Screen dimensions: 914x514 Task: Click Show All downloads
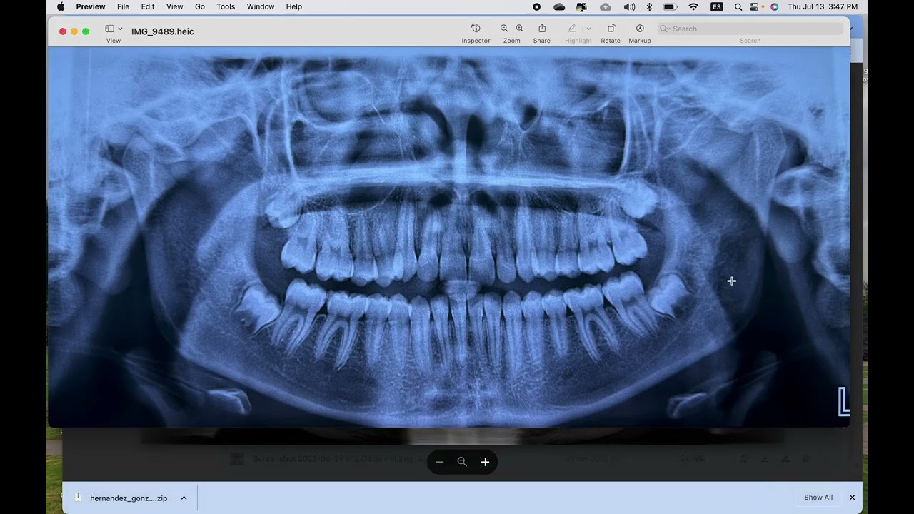click(x=818, y=498)
